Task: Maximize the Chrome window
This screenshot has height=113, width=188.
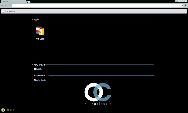Action: [x=180, y=1]
